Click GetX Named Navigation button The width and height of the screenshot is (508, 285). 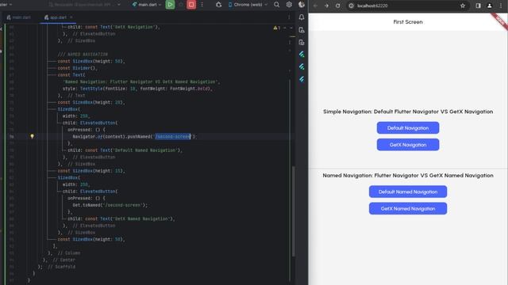(x=408, y=208)
